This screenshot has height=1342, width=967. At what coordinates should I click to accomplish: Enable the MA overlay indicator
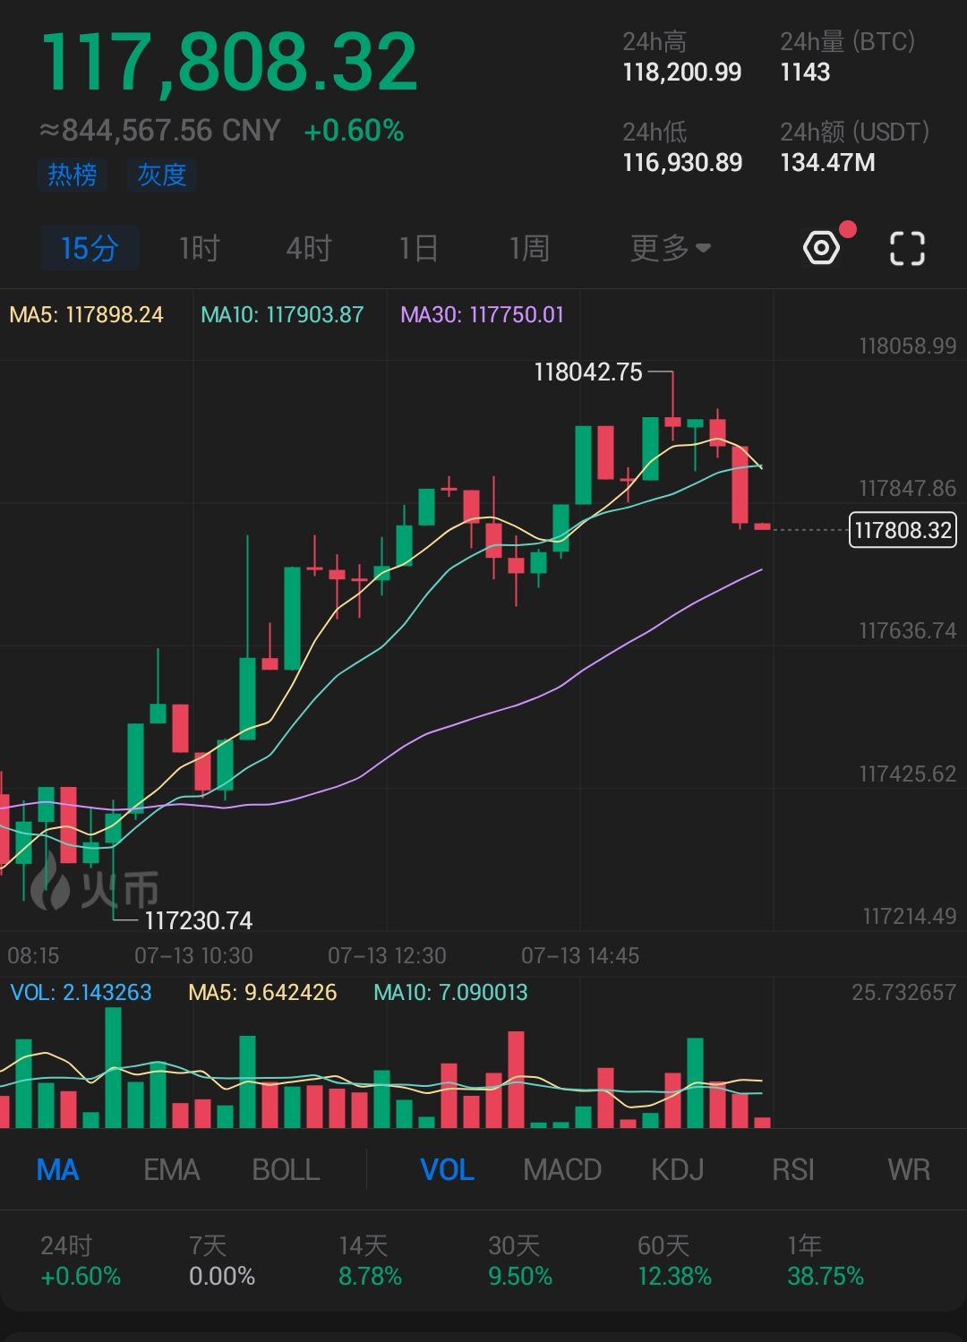[x=57, y=1169]
